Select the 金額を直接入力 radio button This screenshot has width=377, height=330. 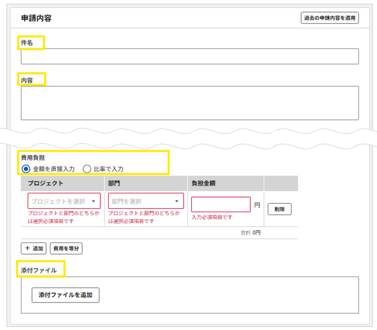pos(26,169)
